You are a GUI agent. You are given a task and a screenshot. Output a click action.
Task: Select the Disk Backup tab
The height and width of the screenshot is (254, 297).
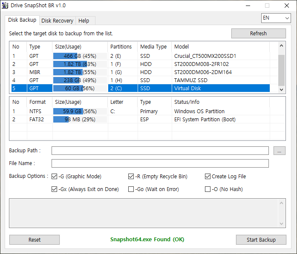tap(22, 20)
